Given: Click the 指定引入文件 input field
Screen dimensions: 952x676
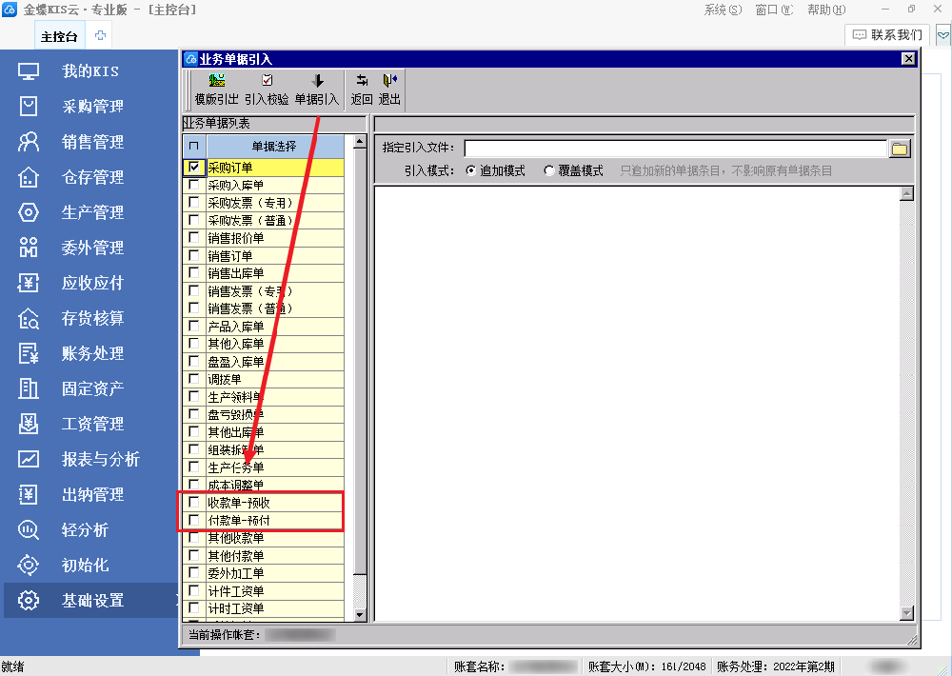Looking at the screenshot, I should pyautogui.click(x=676, y=149).
